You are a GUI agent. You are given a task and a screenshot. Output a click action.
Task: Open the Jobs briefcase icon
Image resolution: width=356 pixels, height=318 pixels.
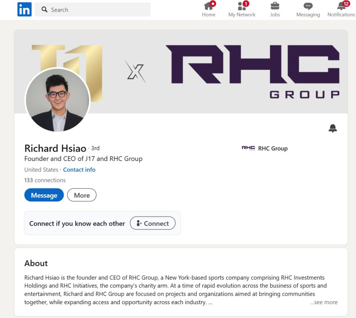click(x=275, y=6)
